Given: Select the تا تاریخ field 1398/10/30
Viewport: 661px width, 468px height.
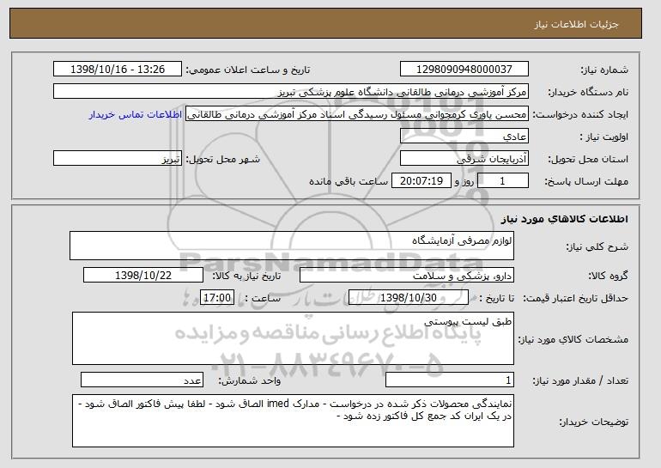Looking at the screenshot, I should 409,298.
